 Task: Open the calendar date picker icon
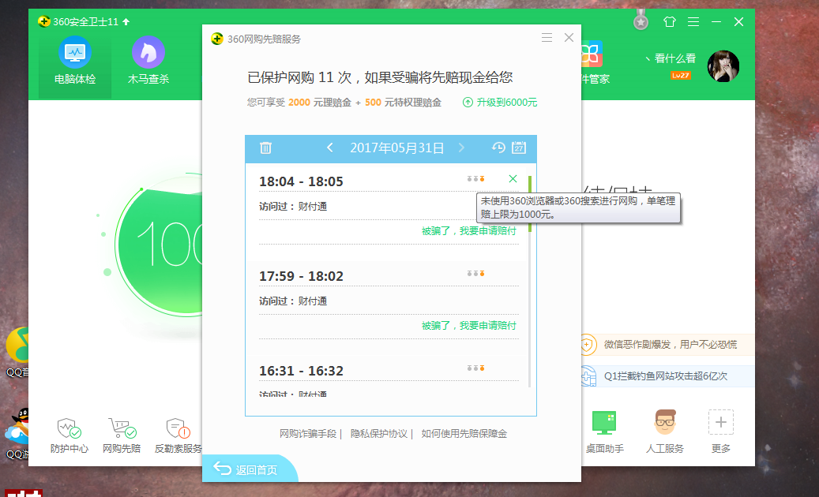click(519, 148)
